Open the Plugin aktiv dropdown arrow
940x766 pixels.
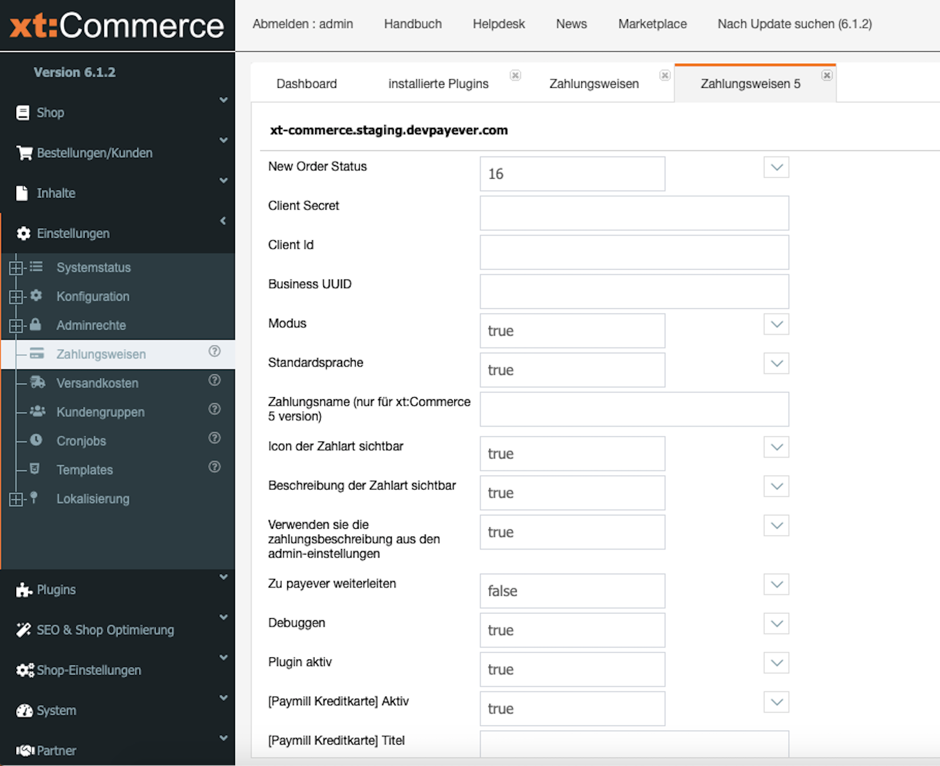point(777,663)
